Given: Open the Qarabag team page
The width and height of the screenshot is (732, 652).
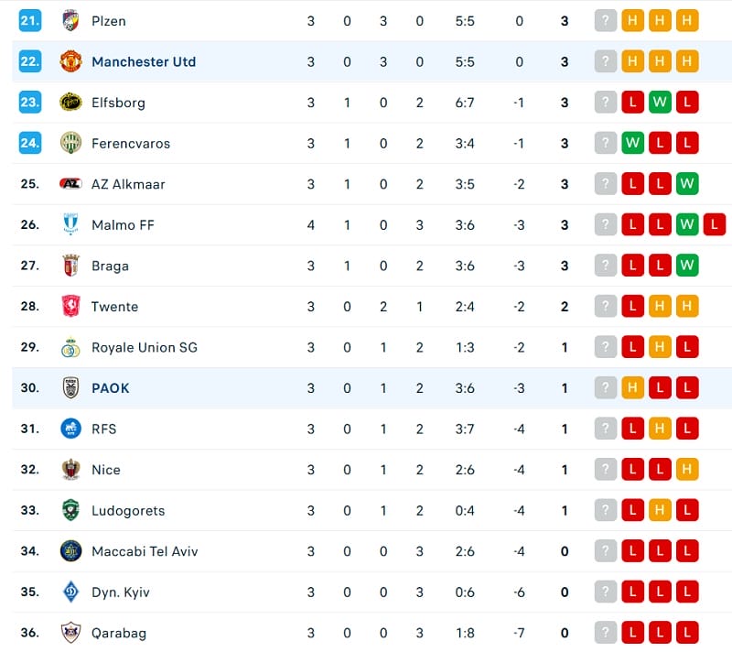Looking at the screenshot, I should point(121,632).
